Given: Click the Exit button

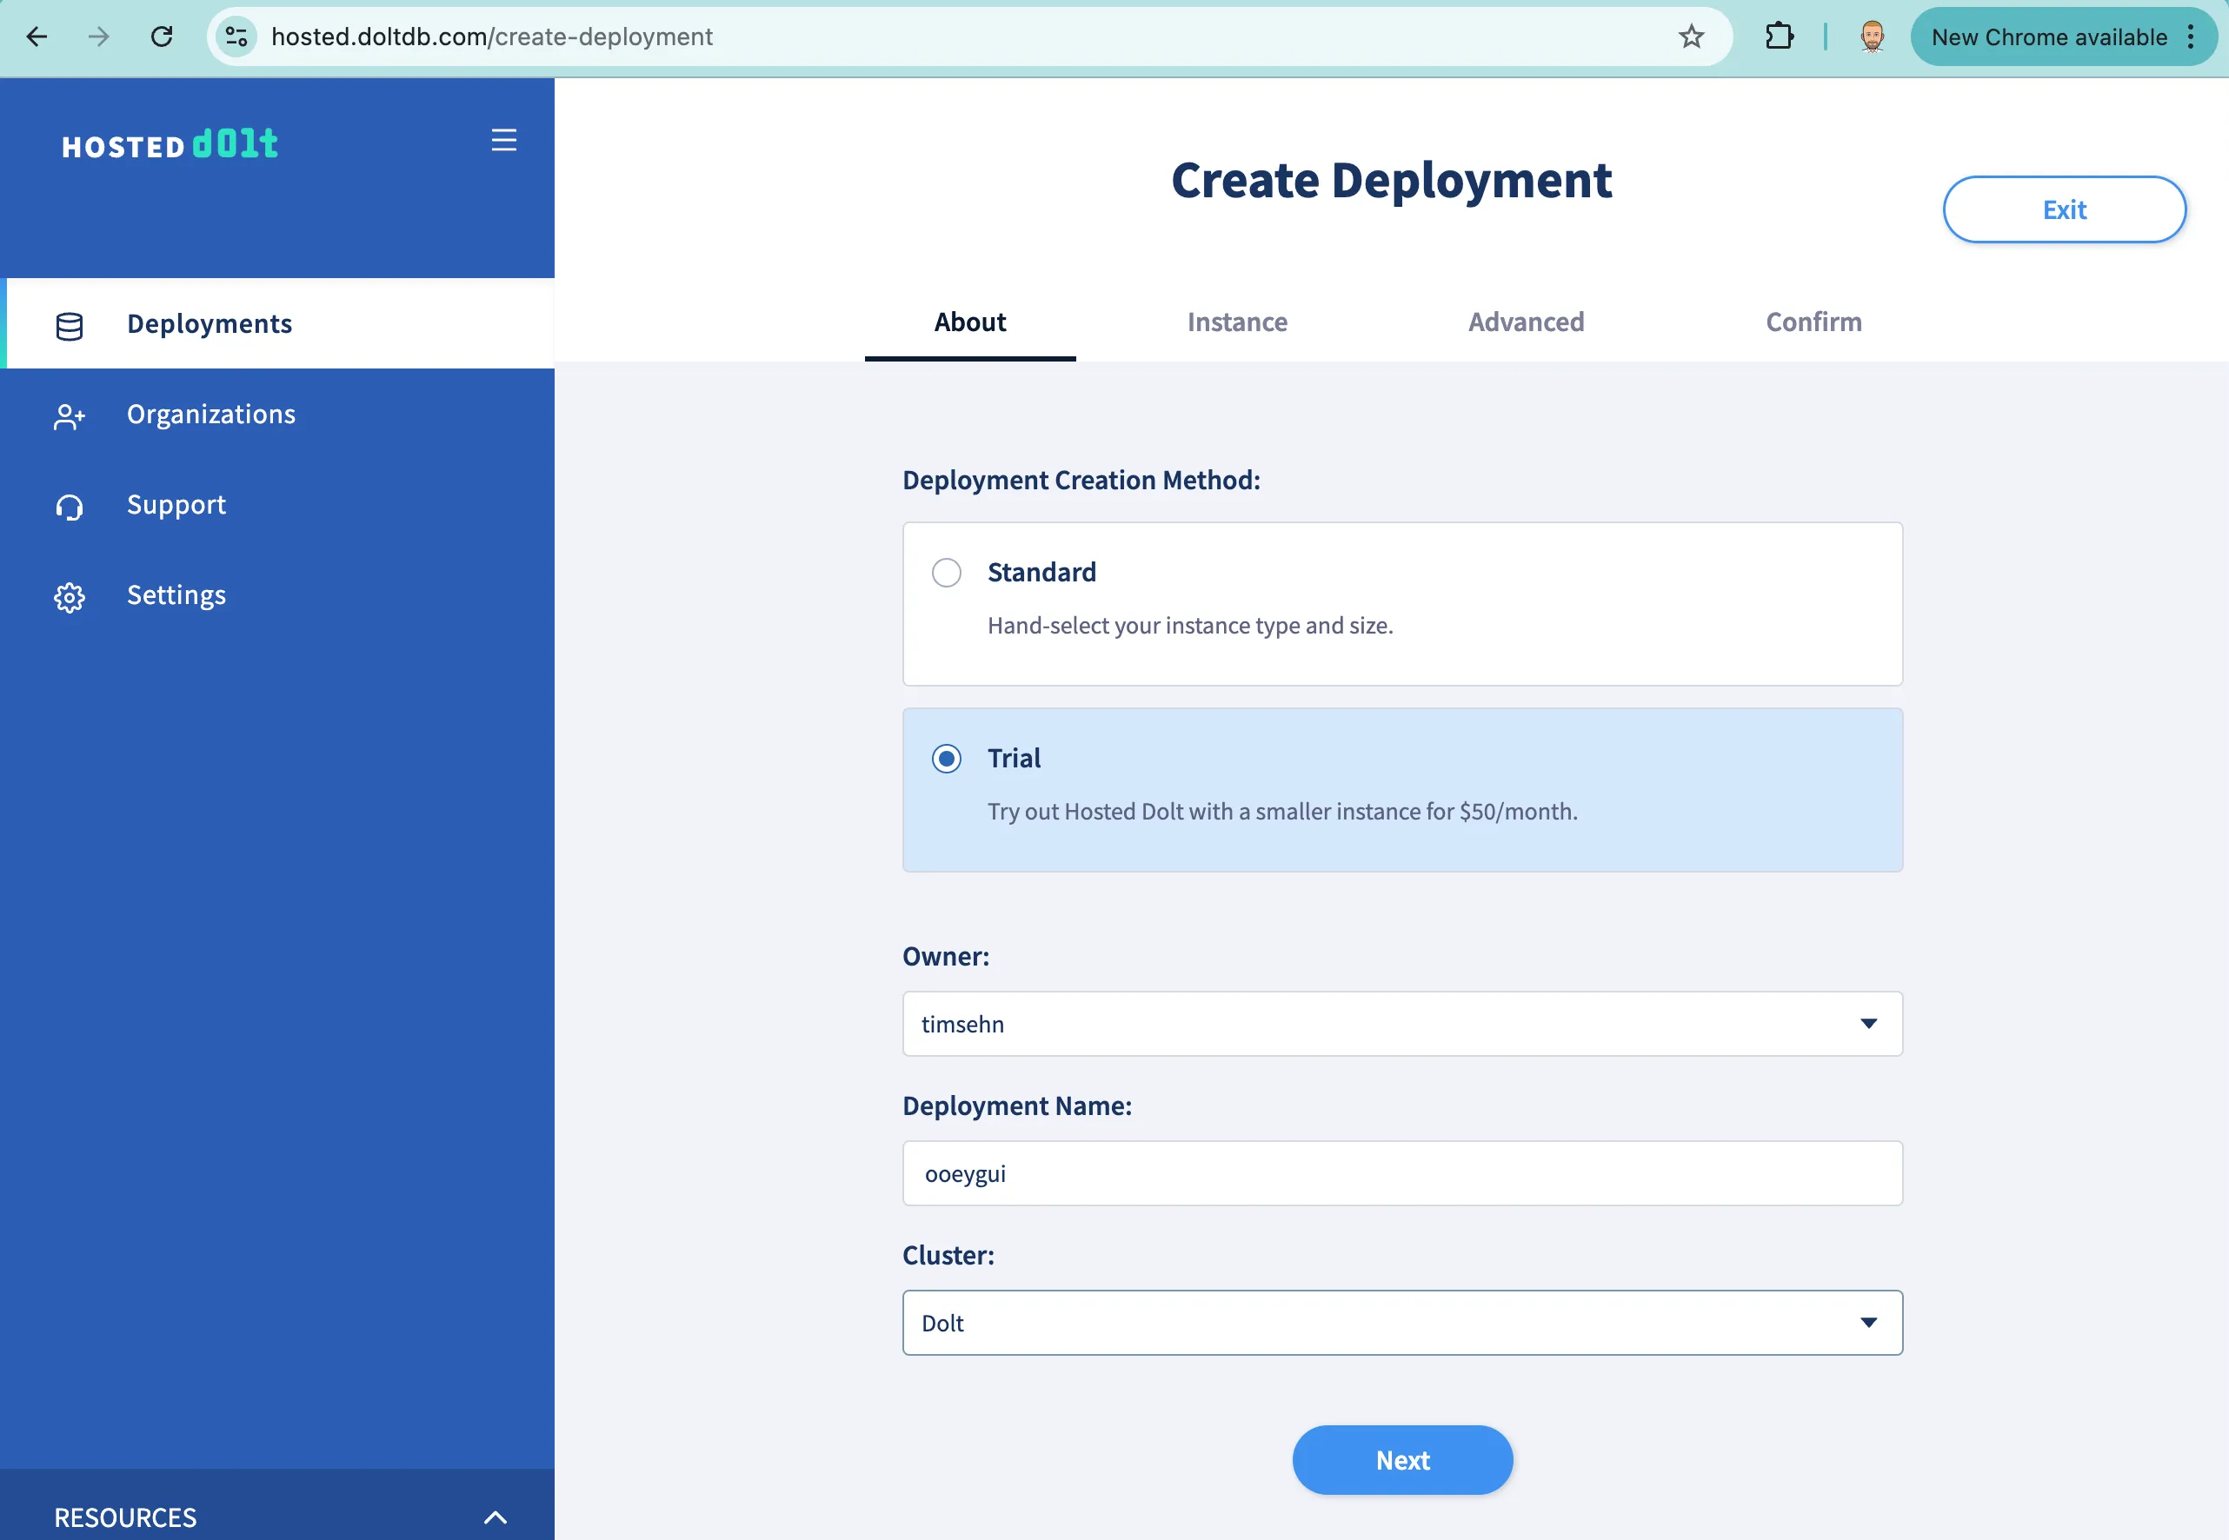Looking at the screenshot, I should (x=2064, y=209).
